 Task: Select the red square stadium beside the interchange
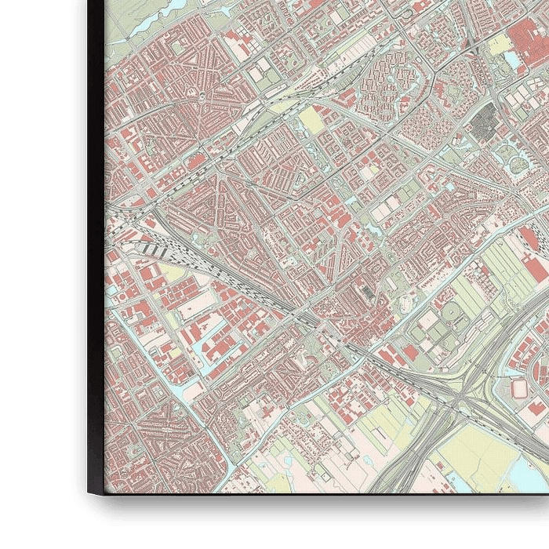(519, 387)
